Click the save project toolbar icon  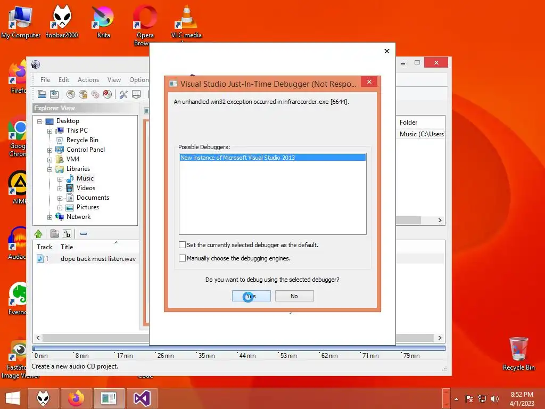pos(54,94)
